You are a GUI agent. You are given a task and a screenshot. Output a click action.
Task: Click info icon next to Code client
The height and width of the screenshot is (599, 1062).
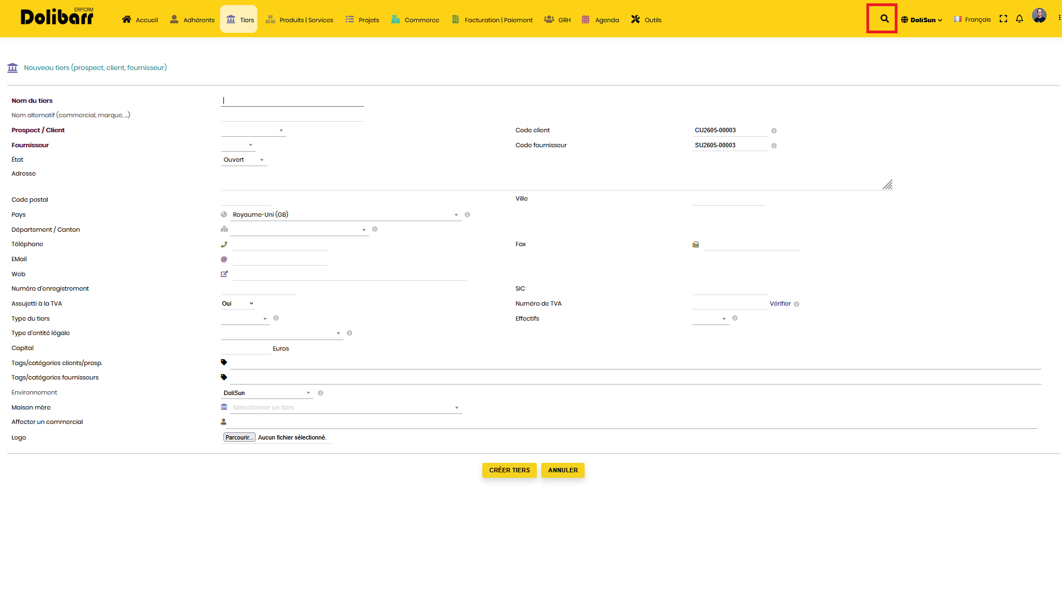(774, 131)
